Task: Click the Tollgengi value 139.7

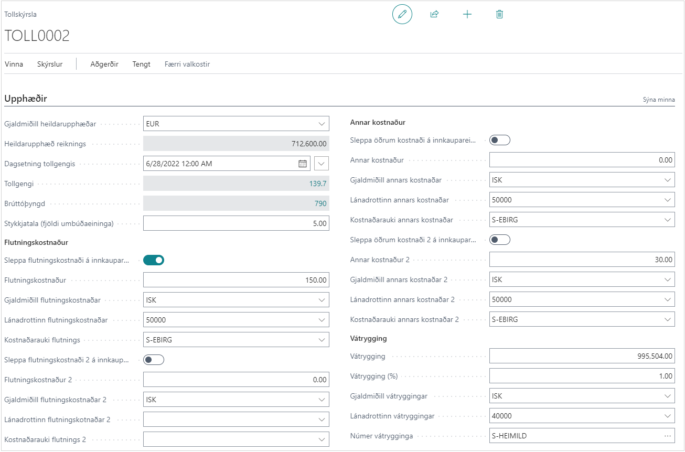Action: (x=318, y=184)
